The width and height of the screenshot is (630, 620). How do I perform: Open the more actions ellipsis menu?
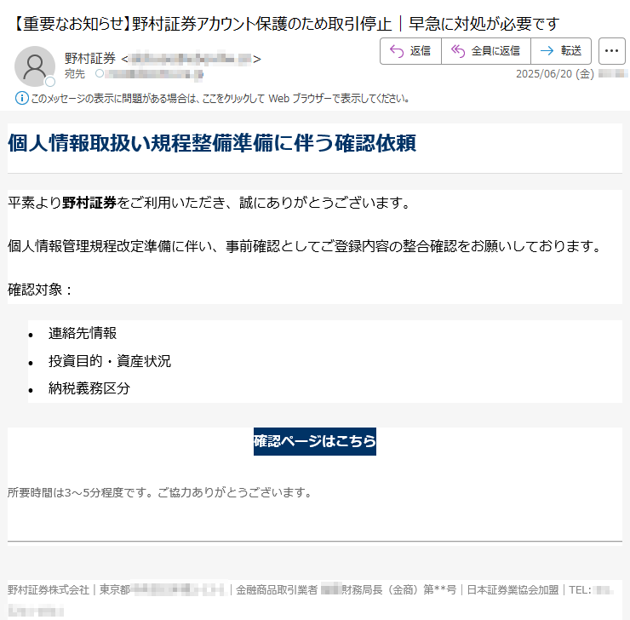coord(611,51)
